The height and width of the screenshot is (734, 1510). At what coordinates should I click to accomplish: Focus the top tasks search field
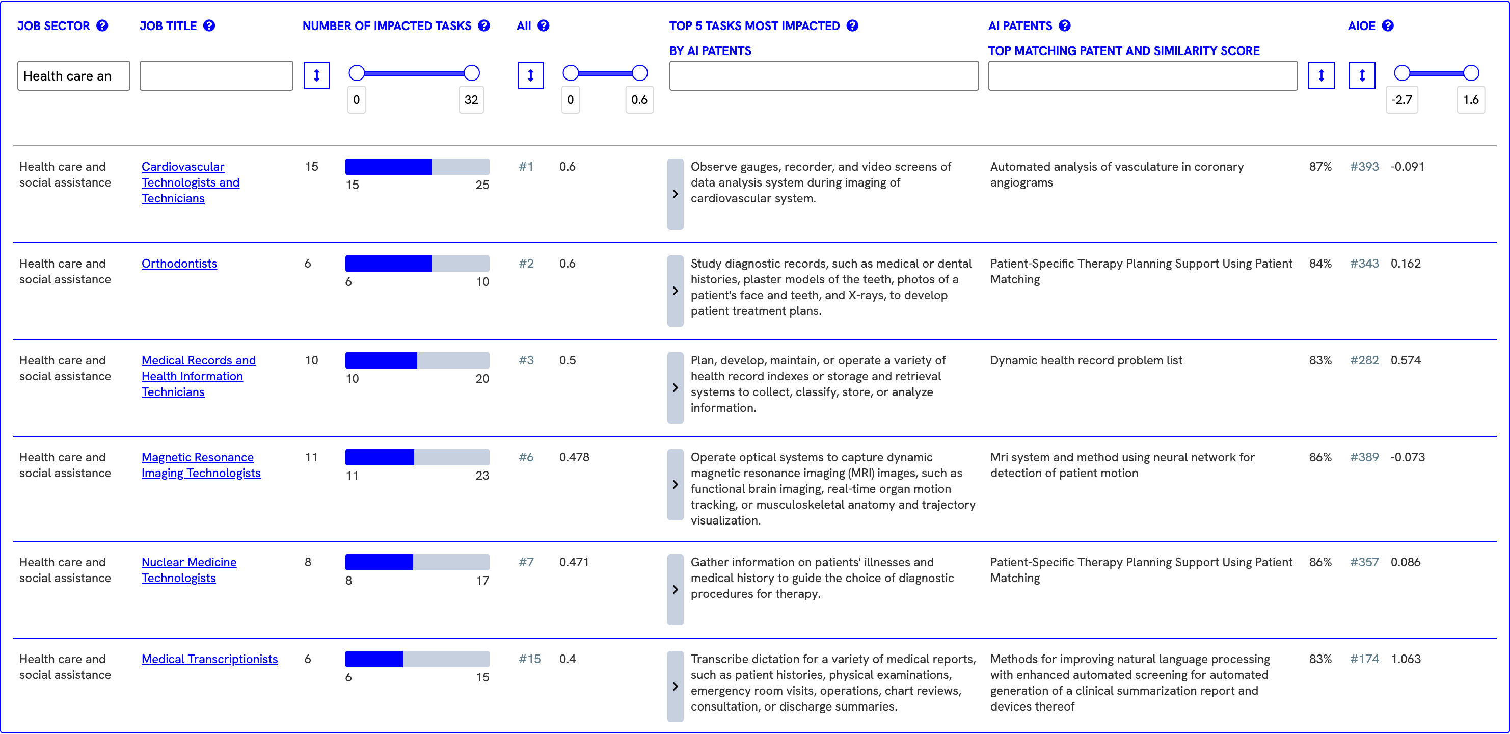pos(824,75)
